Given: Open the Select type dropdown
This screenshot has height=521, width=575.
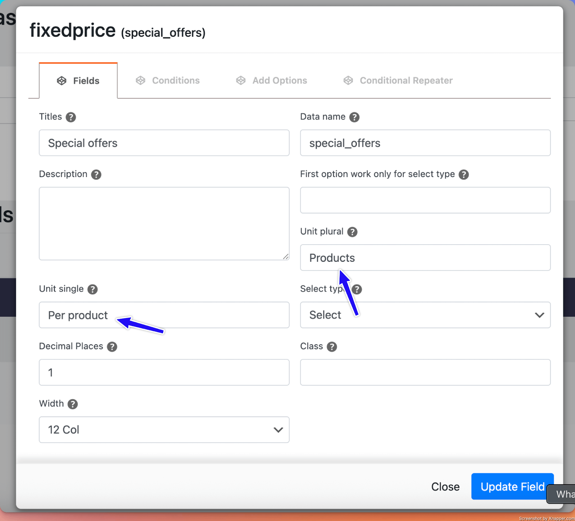Looking at the screenshot, I should click(x=425, y=315).
